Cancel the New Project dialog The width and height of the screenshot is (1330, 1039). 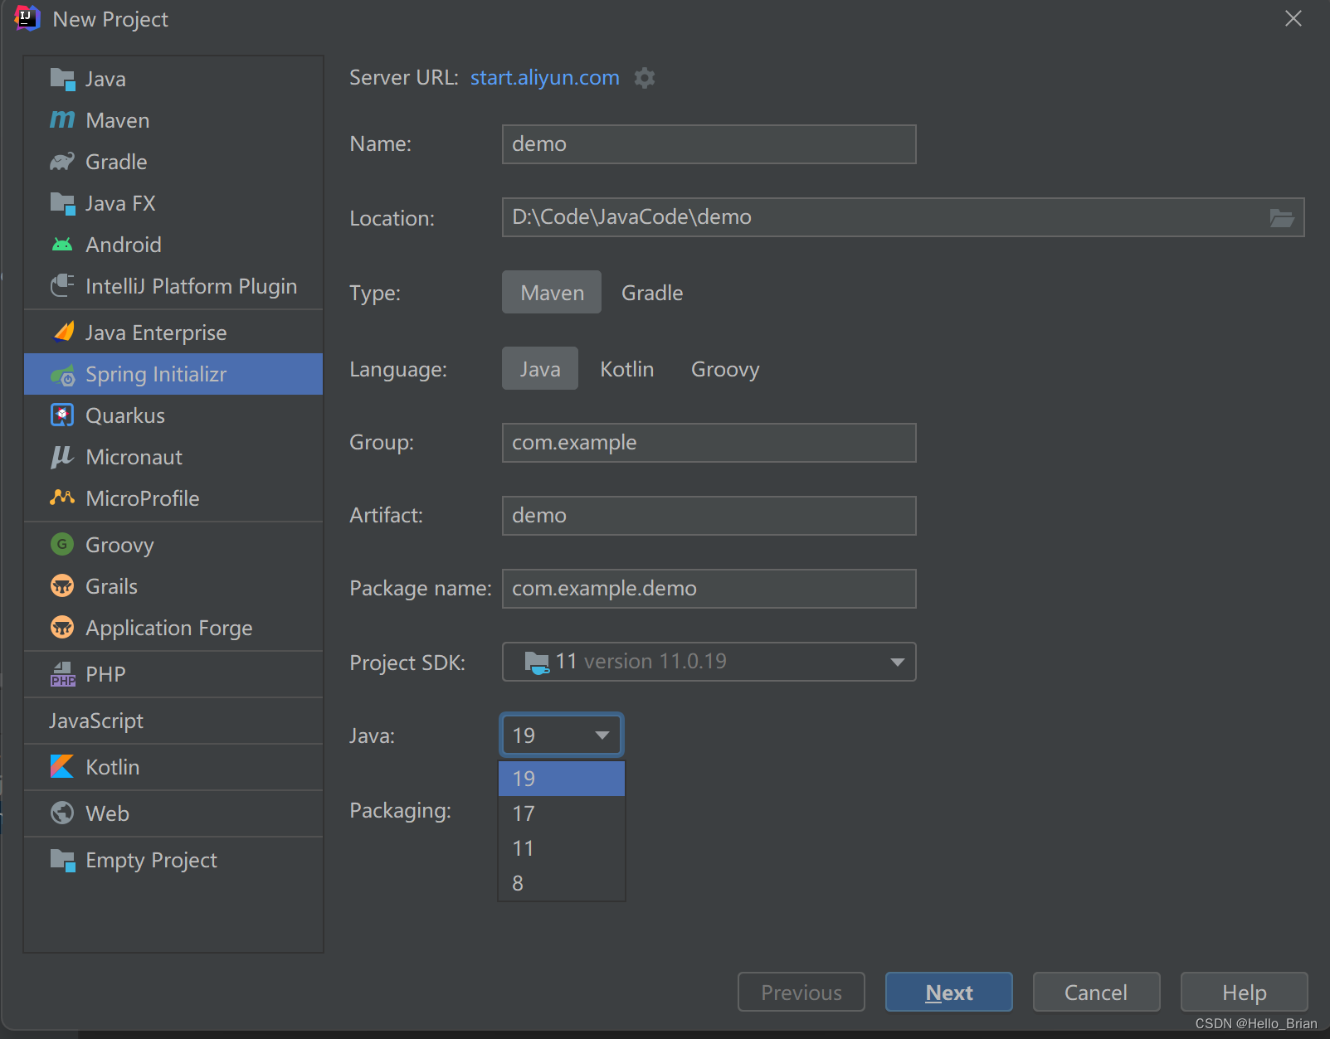click(1096, 992)
